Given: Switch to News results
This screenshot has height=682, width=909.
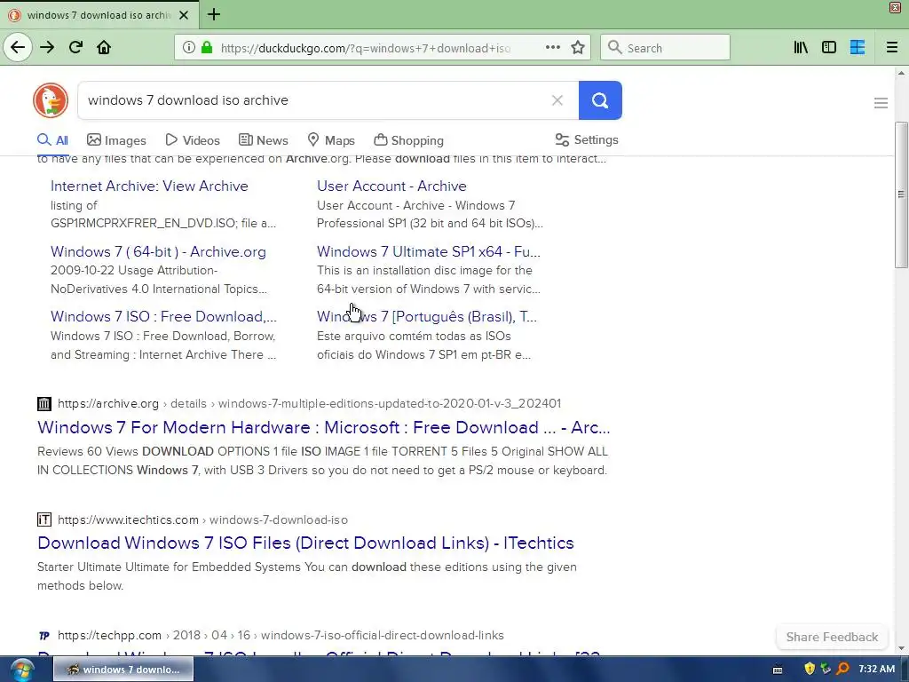Looking at the screenshot, I should coord(263,140).
